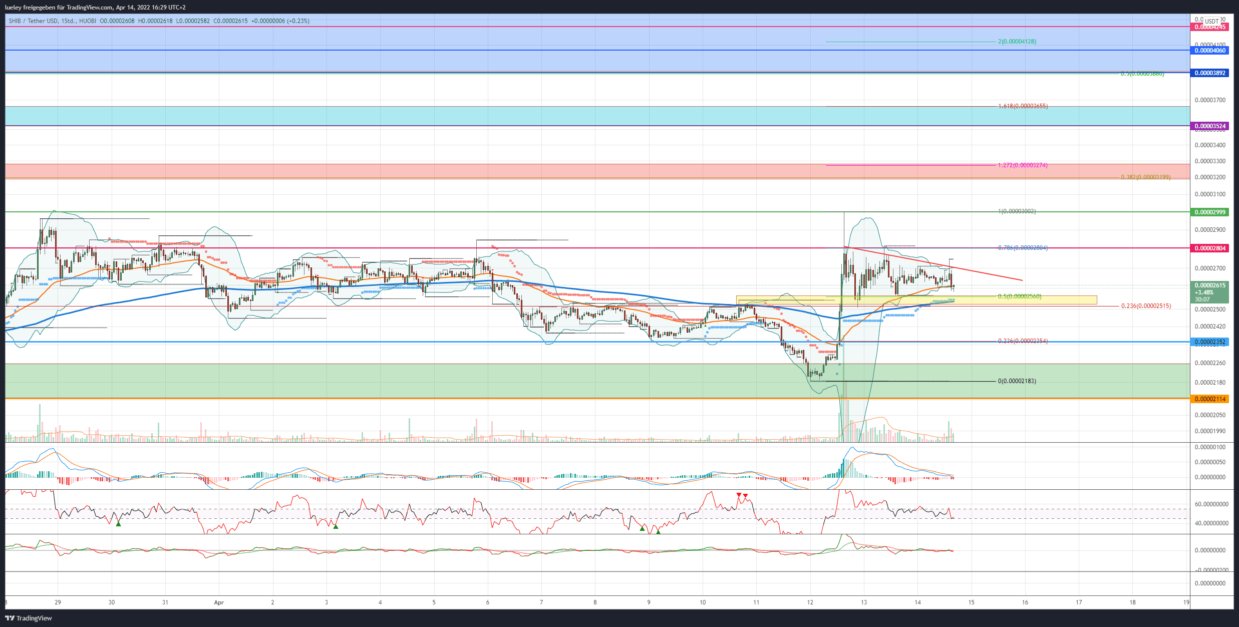The image size is (1239, 627).
Task: Click the Fibonacci 0.786(0.00002804) level label
Action: pyautogui.click(x=1023, y=248)
